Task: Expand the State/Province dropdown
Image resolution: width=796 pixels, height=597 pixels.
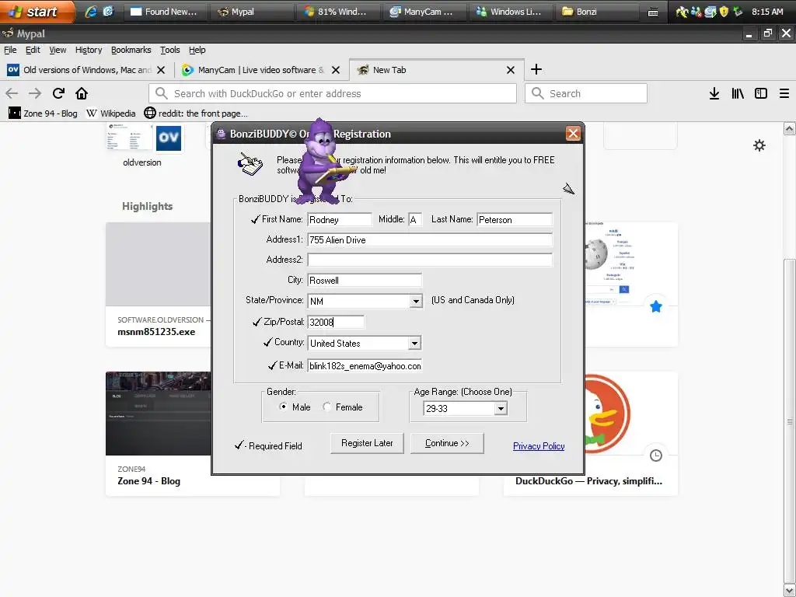Action: [416, 301]
